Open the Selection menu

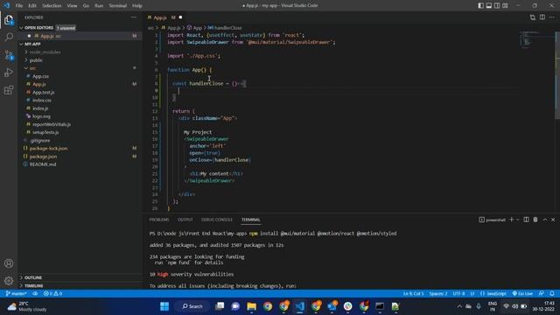[52, 6]
